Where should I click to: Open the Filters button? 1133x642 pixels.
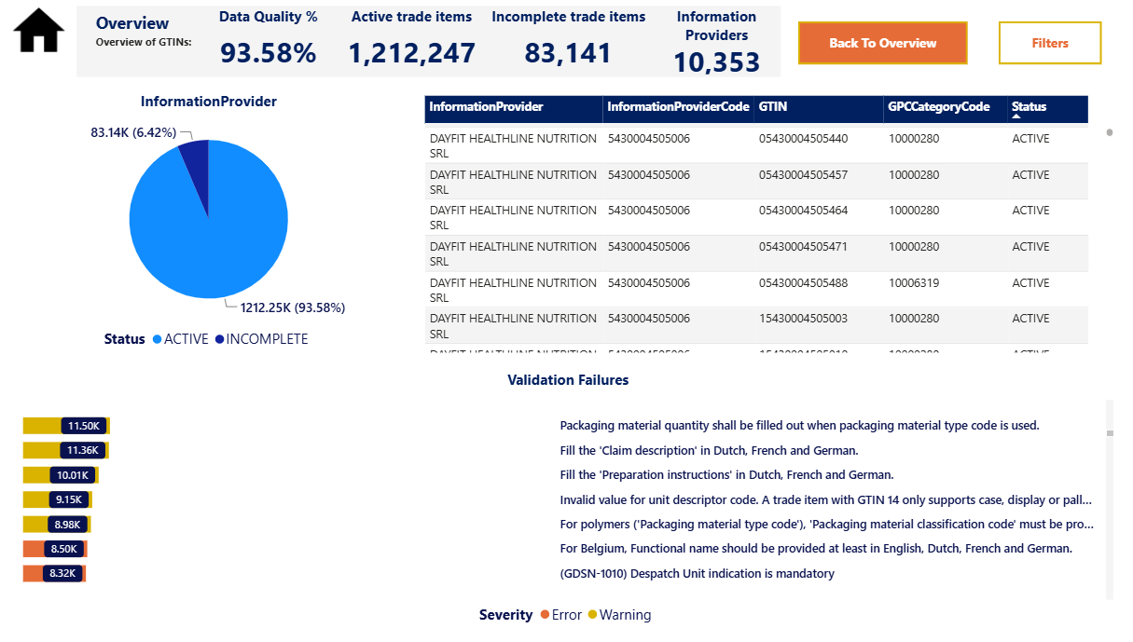point(1050,43)
